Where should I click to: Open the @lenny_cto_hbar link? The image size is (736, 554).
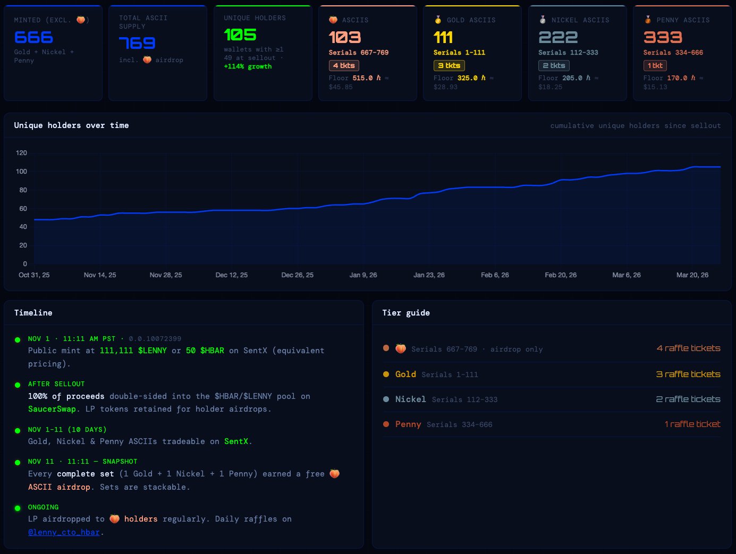[64, 532]
